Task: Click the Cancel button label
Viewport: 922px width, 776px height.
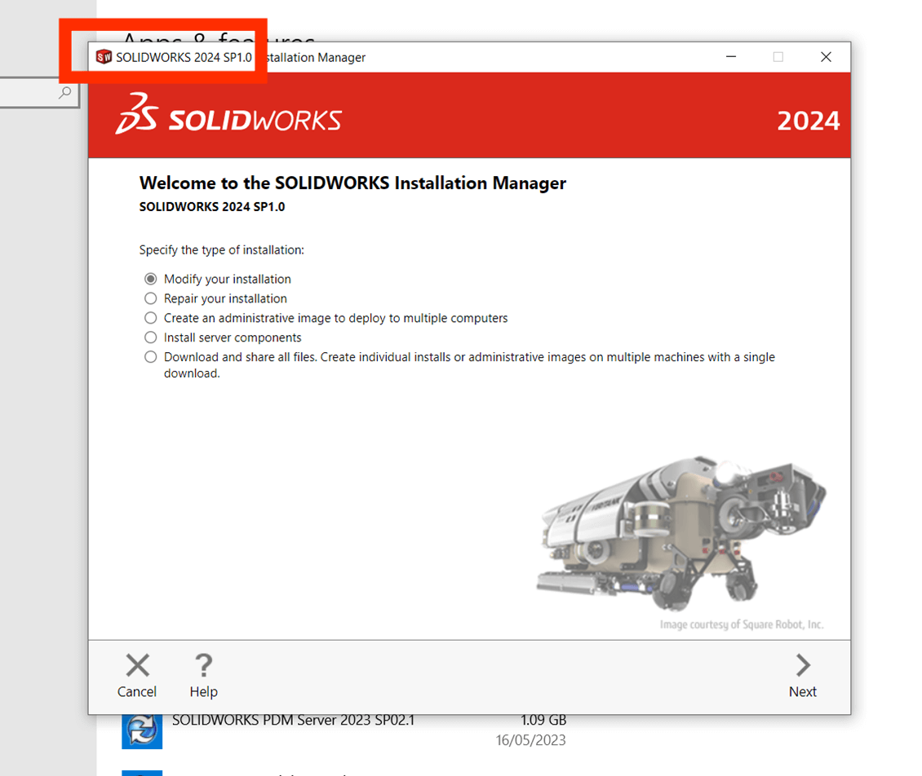Action: pos(136,691)
